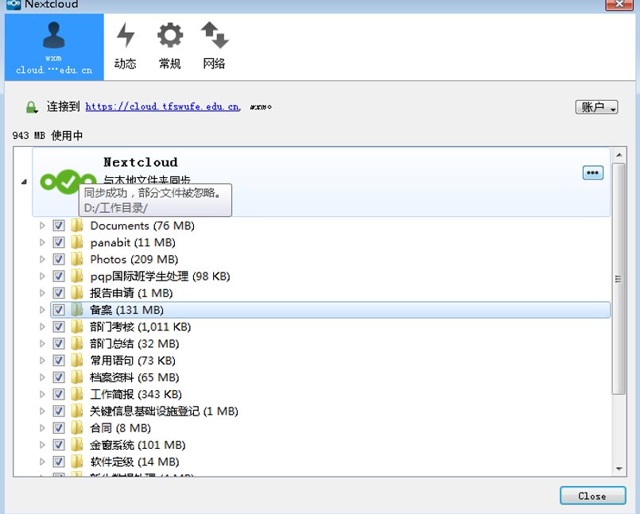
Task: Open the 网络 network tab
Action: pos(215,46)
